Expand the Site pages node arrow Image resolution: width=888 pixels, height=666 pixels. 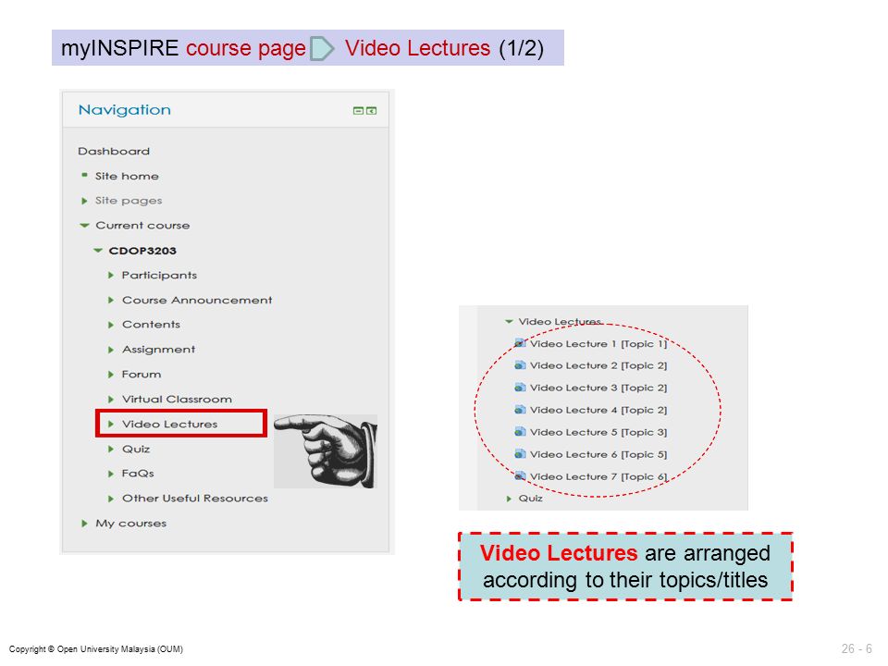coord(84,201)
